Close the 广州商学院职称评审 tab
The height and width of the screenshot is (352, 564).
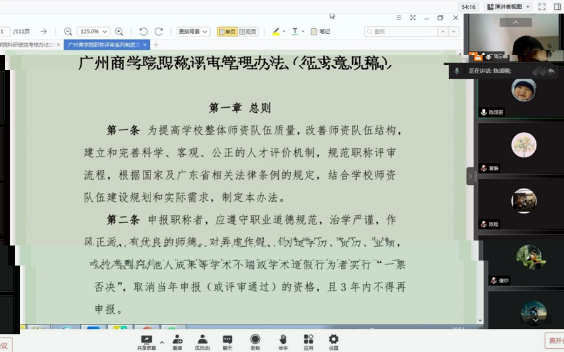(145, 45)
